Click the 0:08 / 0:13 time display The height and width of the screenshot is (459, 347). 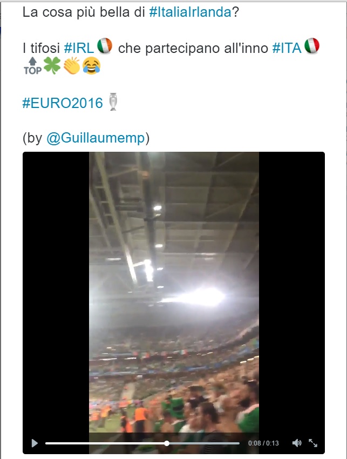point(263,443)
